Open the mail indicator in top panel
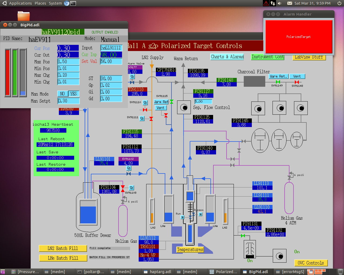Image resolution: width=344 pixels, height=275 pixels. 289,3
